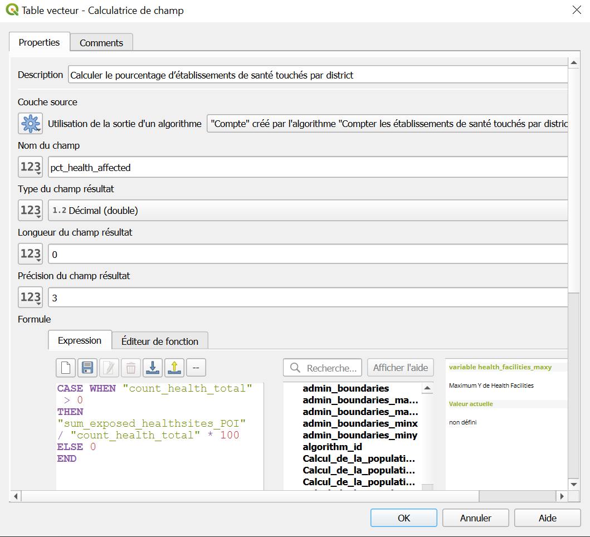The height and width of the screenshot is (537, 590).
Task: Click the gear icon under Couche source
Action: [30, 124]
